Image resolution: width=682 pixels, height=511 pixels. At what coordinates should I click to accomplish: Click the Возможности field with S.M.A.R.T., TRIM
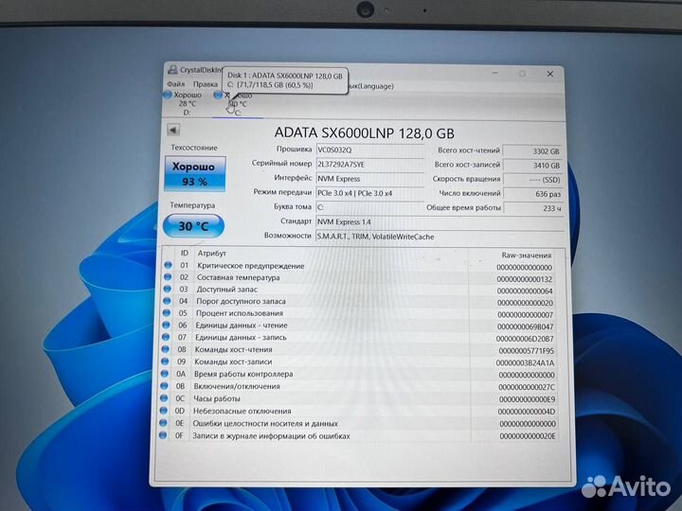(x=440, y=237)
